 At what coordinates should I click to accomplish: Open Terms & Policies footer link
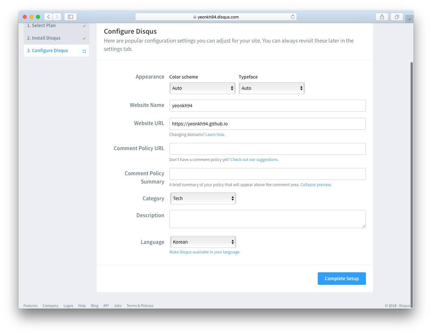coord(140,306)
